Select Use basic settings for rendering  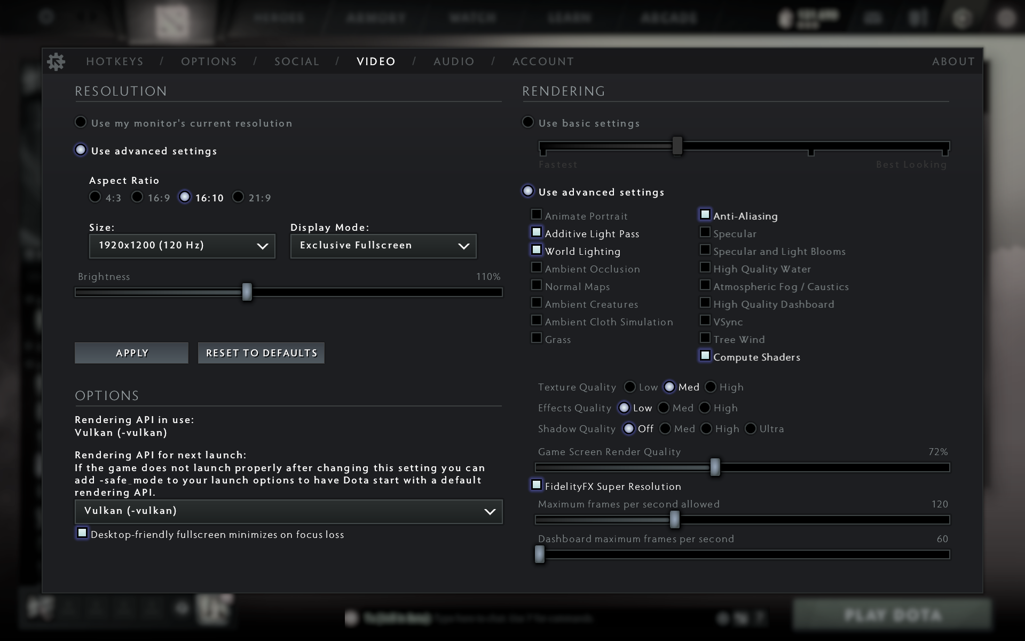point(528,122)
